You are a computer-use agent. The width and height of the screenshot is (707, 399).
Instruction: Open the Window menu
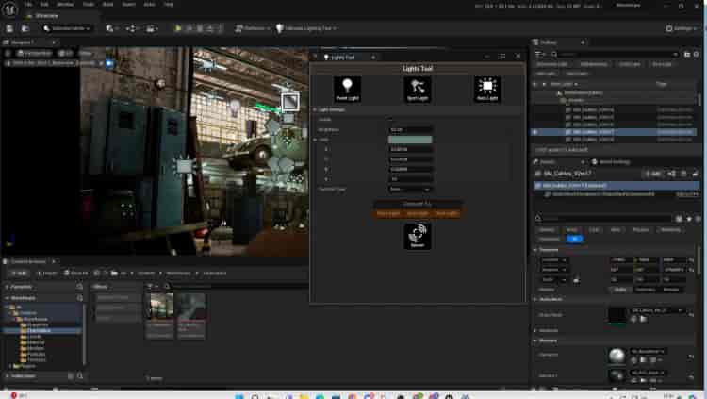coord(65,4)
